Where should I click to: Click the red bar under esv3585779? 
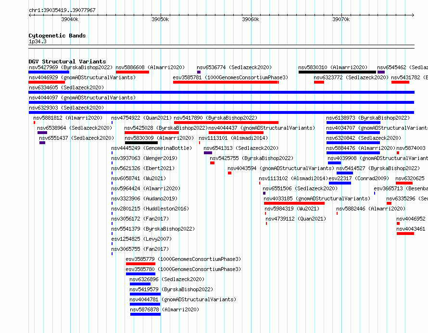pyautogui.click(x=140, y=264)
